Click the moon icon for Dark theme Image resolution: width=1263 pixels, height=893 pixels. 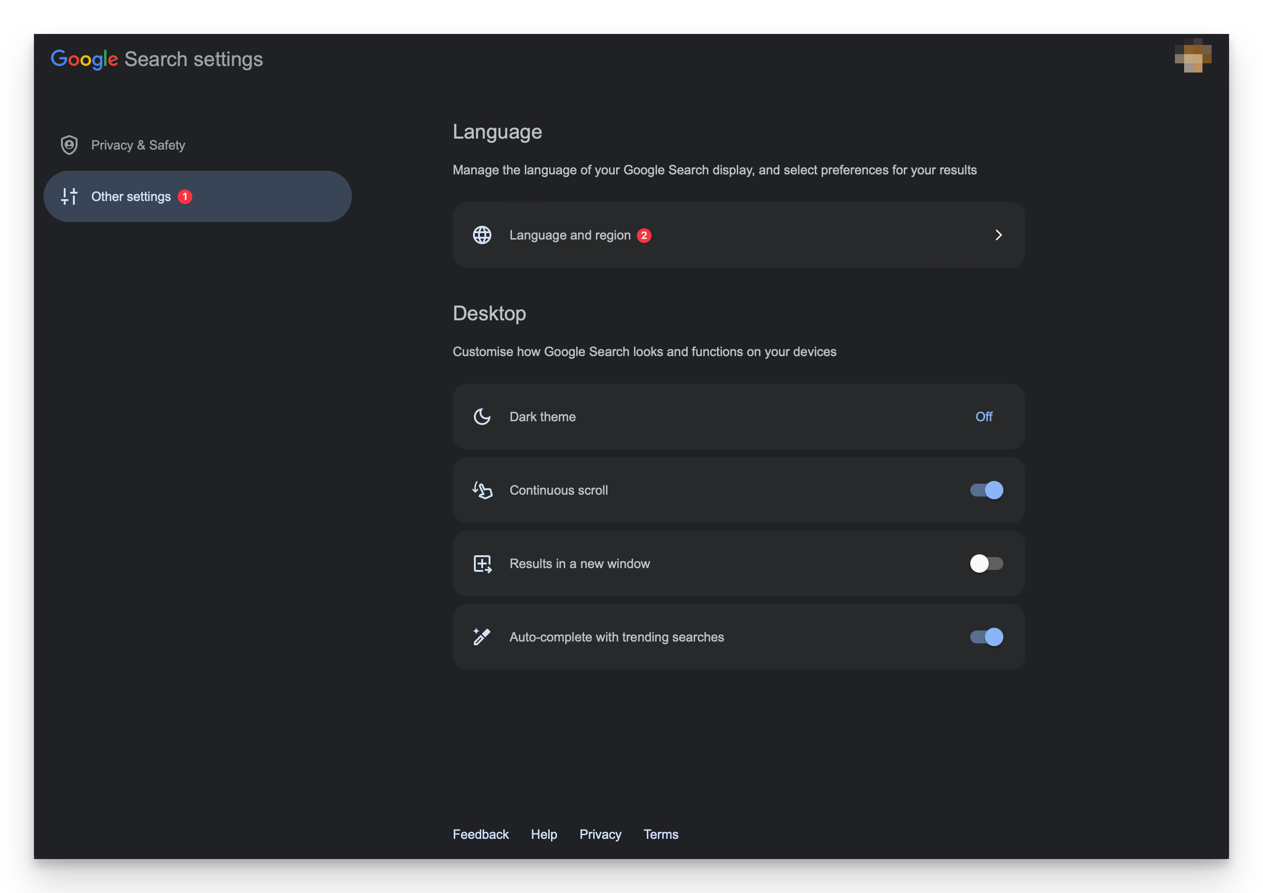coord(483,417)
